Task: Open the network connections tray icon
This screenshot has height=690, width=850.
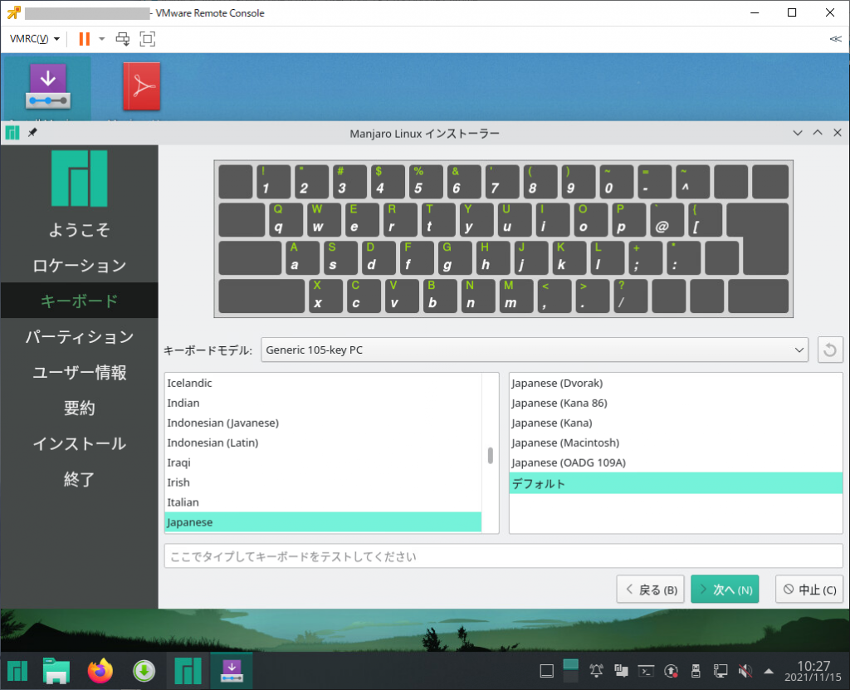Action: 721,672
